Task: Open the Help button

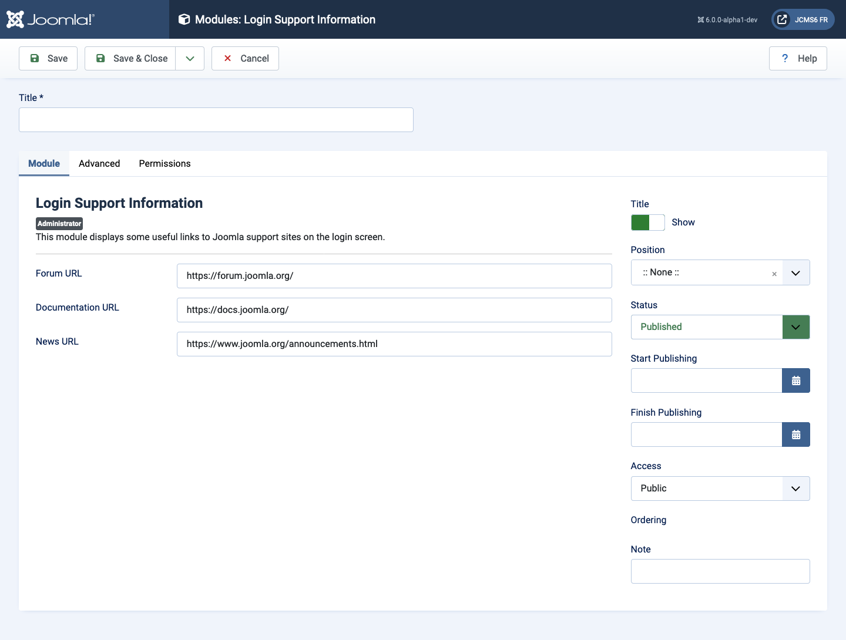Action: [x=798, y=58]
